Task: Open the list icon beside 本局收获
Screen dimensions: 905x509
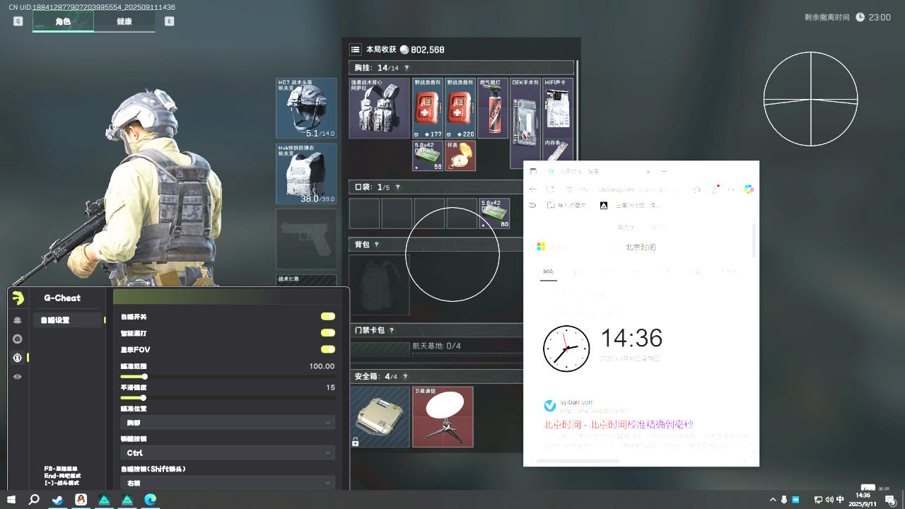Action: (x=355, y=49)
